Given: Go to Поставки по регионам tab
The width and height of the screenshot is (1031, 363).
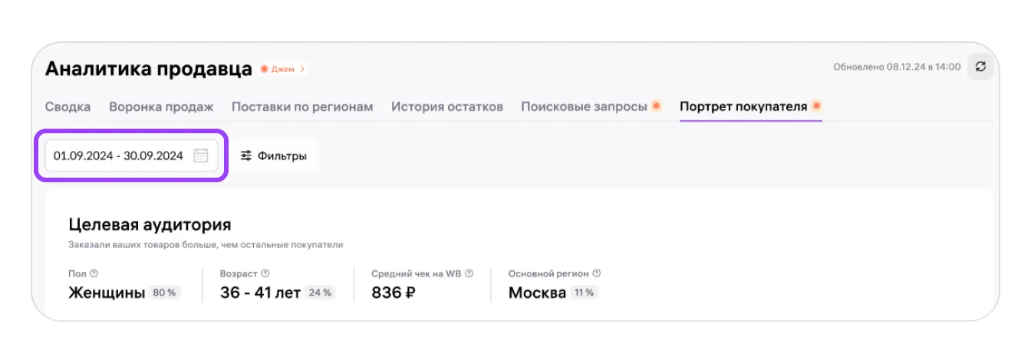Looking at the screenshot, I should pyautogui.click(x=302, y=107).
